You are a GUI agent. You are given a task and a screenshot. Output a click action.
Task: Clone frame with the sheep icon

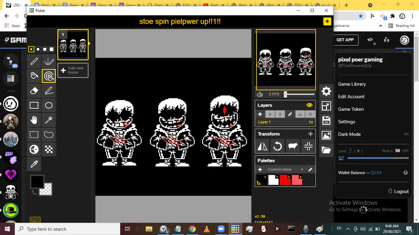coord(293,146)
